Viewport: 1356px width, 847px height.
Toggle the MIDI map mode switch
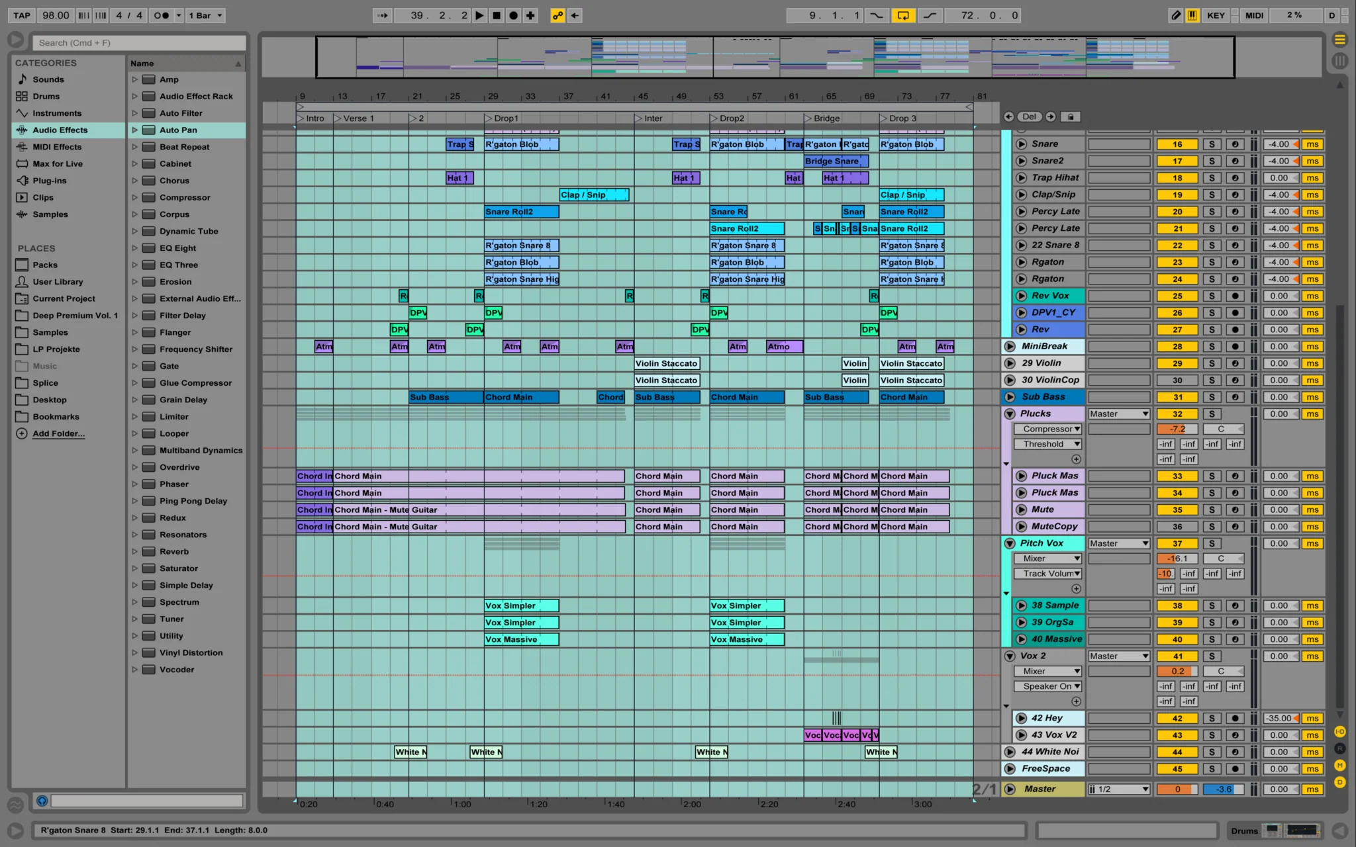(x=1254, y=15)
